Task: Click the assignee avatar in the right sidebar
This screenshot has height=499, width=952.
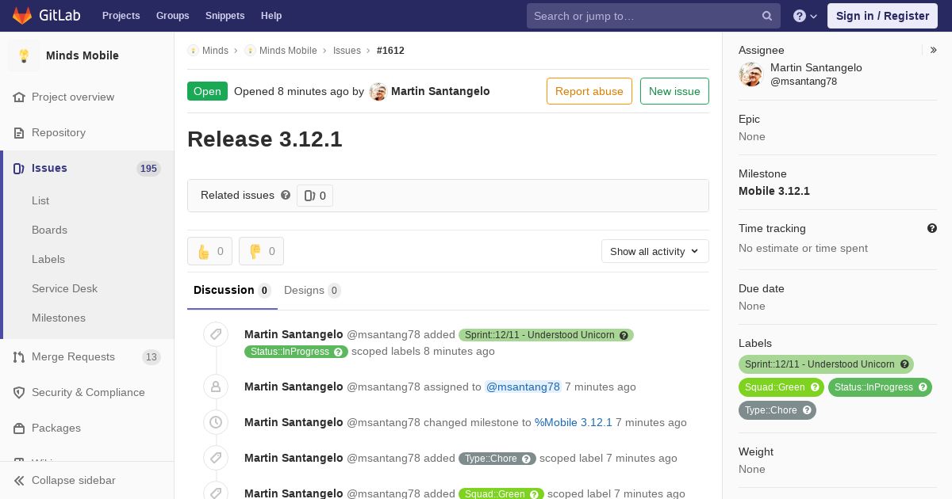Action: coord(750,74)
